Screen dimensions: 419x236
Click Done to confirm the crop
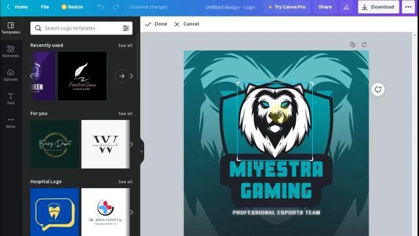156,24
